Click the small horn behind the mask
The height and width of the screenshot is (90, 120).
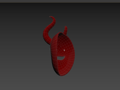[65, 30]
